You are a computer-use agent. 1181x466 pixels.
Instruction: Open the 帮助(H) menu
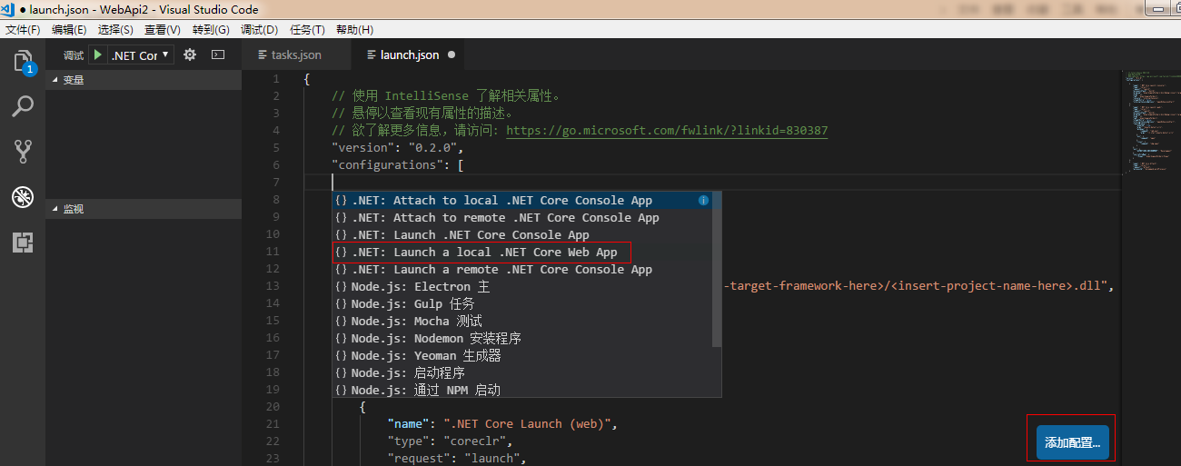[354, 30]
